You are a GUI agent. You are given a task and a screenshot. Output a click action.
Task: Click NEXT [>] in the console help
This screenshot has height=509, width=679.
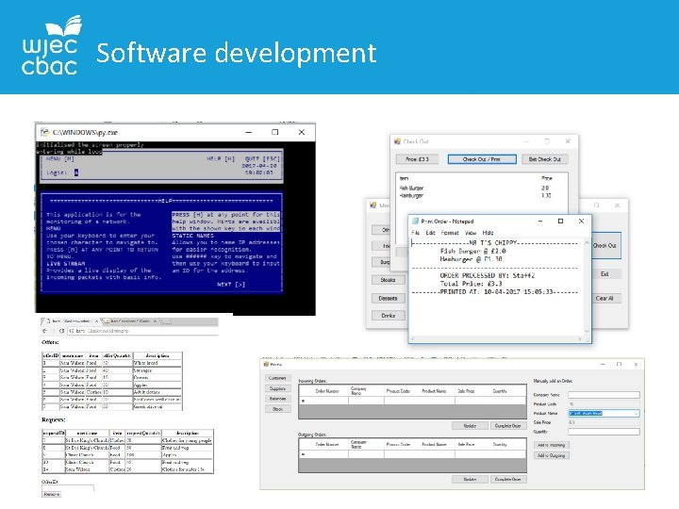click(231, 285)
